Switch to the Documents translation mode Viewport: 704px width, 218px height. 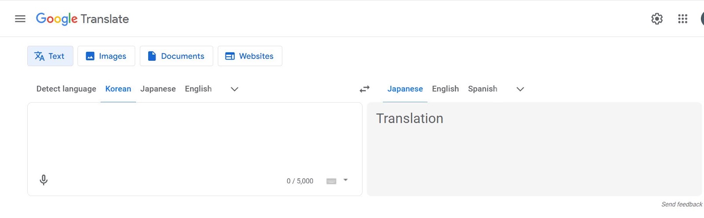(176, 56)
